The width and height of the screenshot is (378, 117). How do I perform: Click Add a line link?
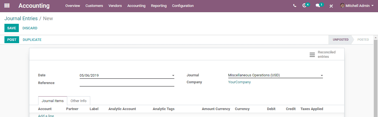[46, 116]
